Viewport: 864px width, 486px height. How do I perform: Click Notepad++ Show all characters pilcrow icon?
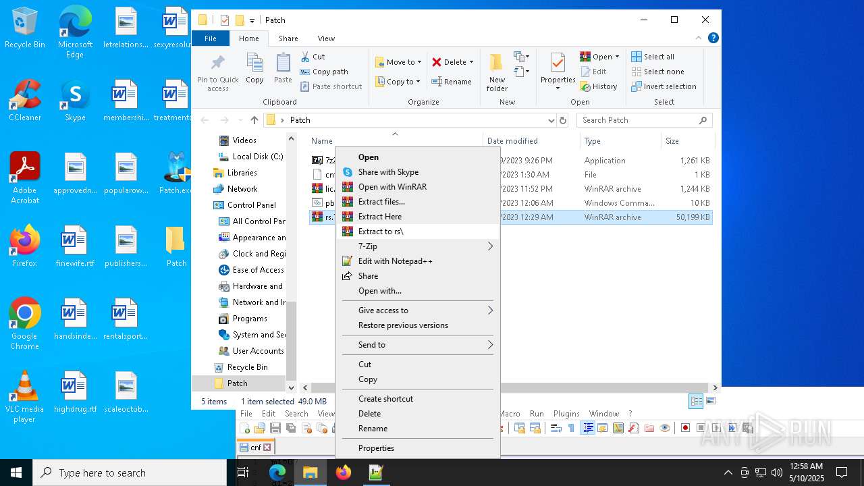pyautogui.click(x=571, y=428)
